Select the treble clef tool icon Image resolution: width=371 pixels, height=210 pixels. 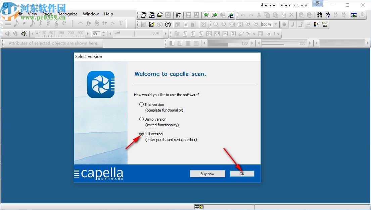56,23
